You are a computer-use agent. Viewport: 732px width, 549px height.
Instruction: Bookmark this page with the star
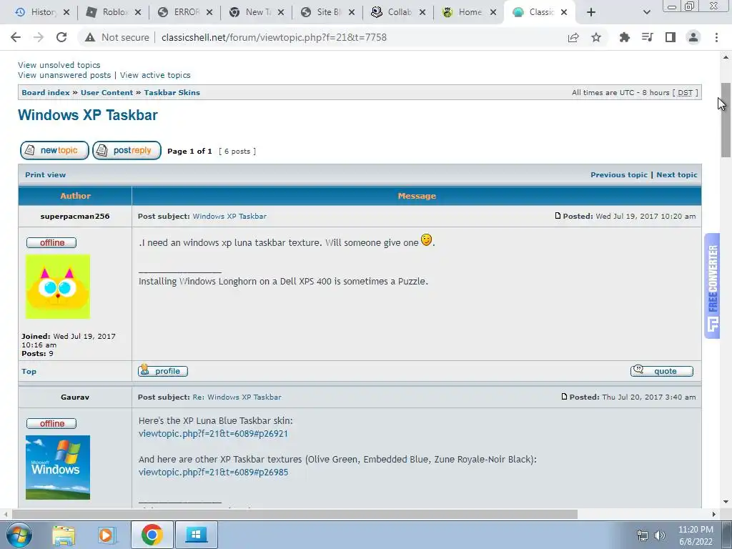[x=596, y=37]
